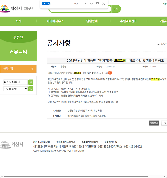Open the 주민자치센터 menu
Viewport: 167px width, 178px height.
coord(129,21)
